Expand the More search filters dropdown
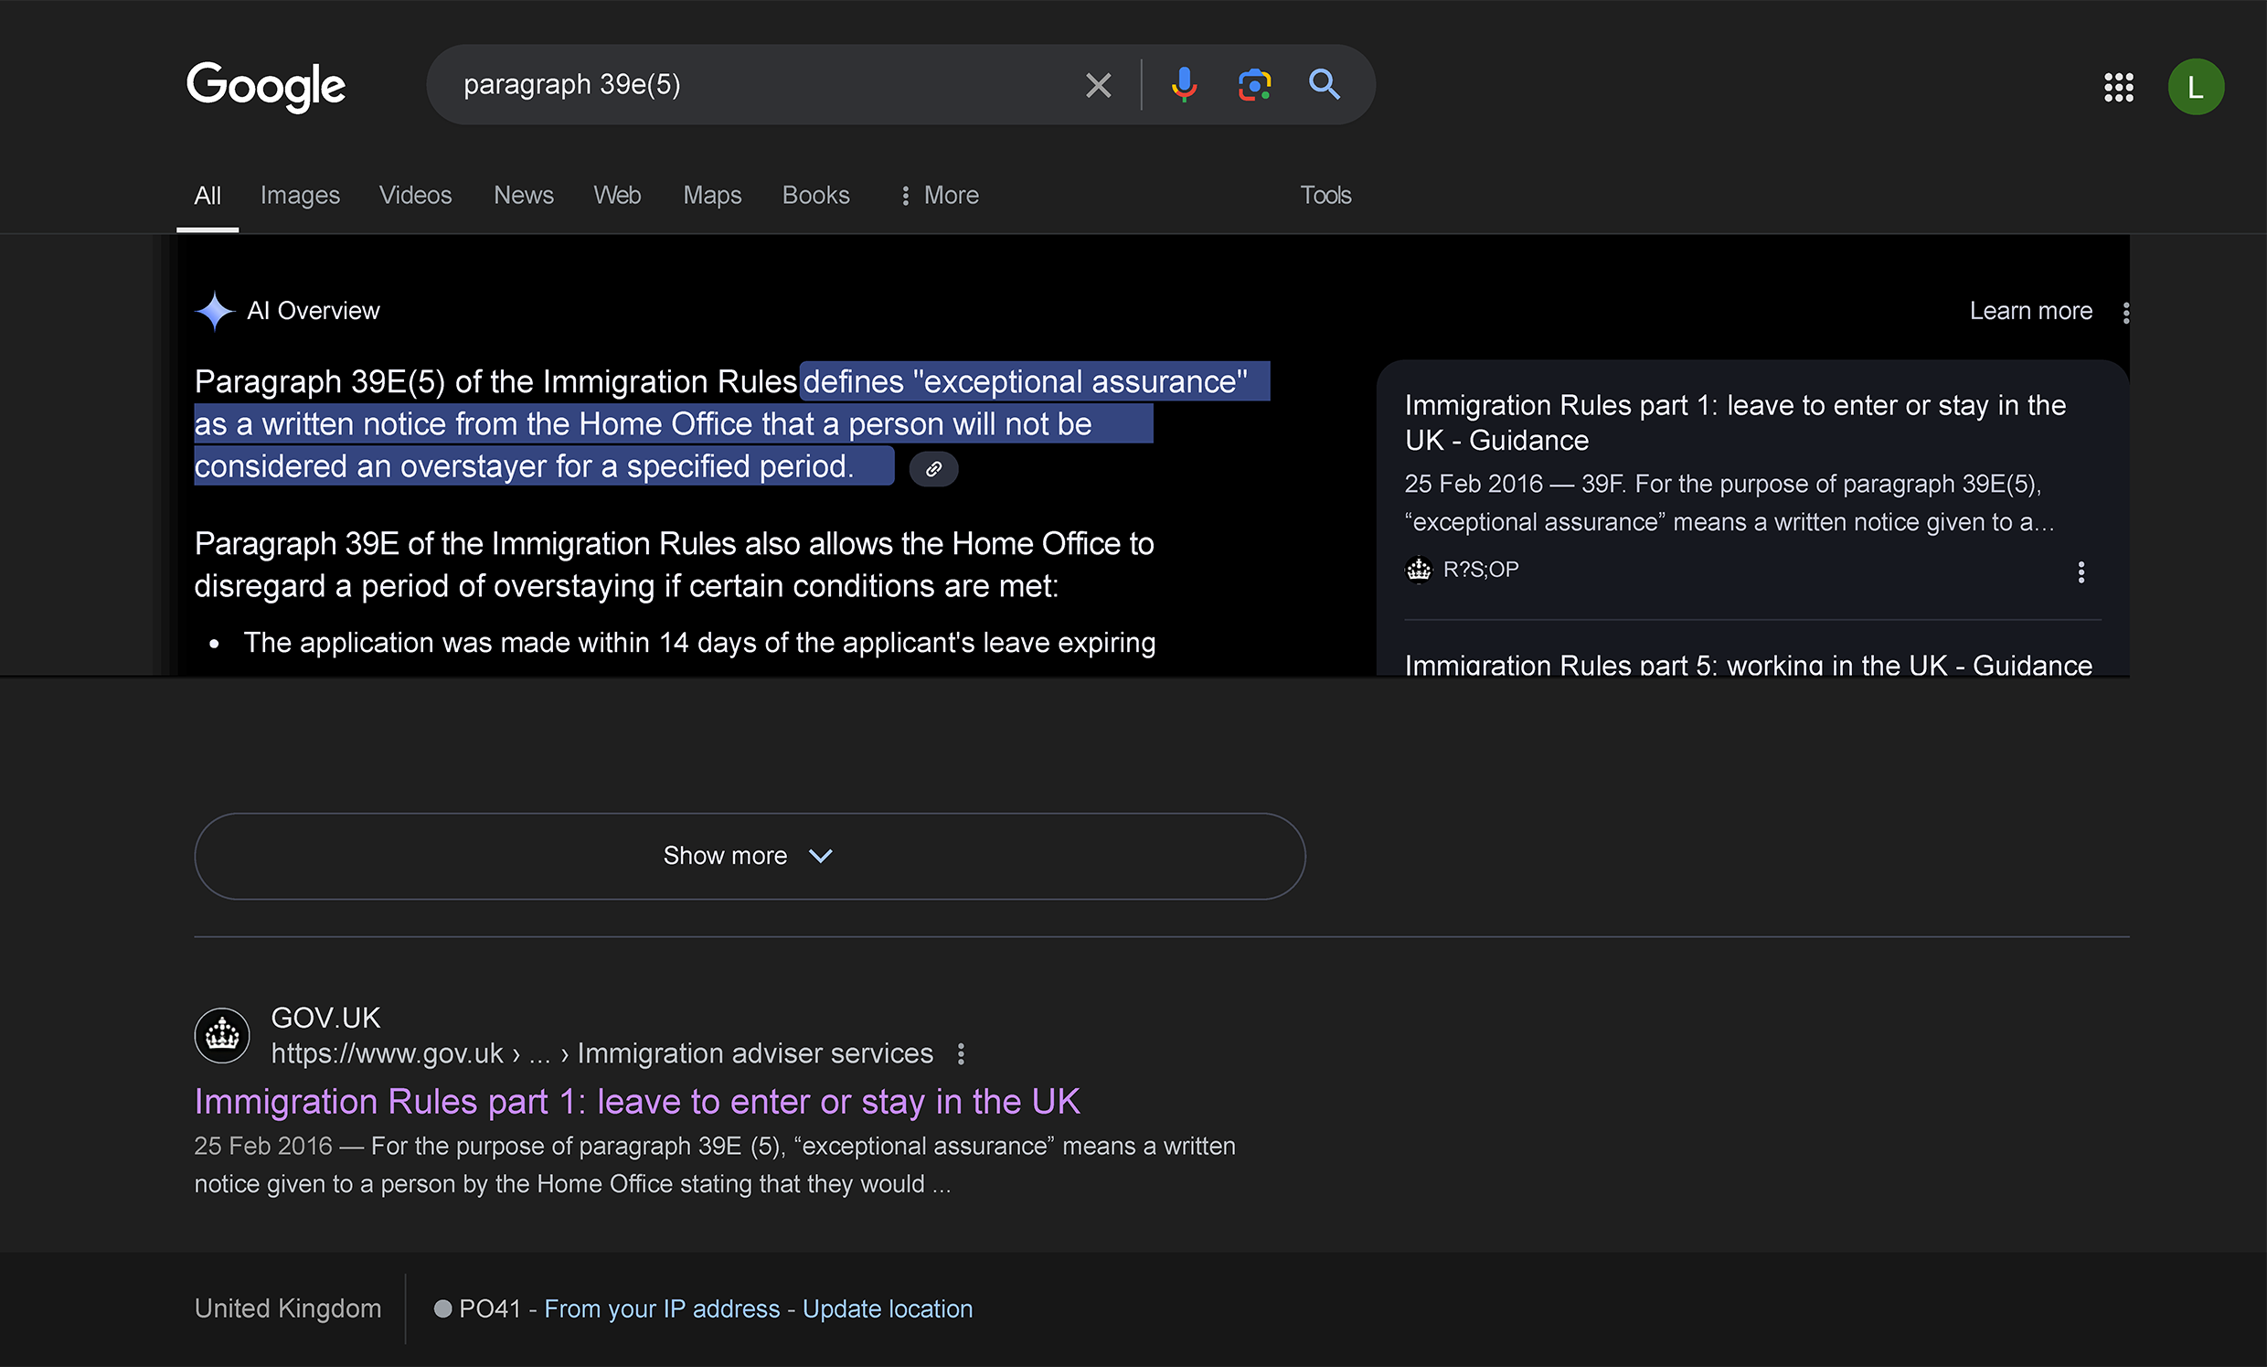 (940, 195)
